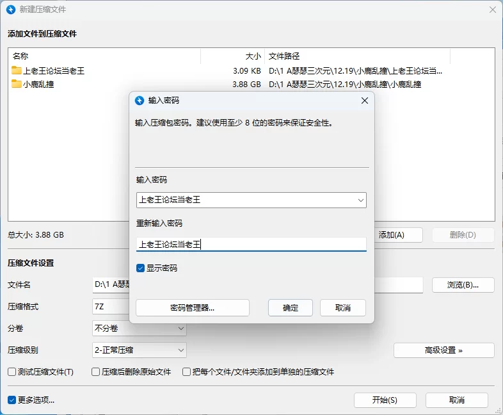Click 确定 to confirm password
This screenshot has height=415, width=503.
pyautogui.click(x=291, y=308)
